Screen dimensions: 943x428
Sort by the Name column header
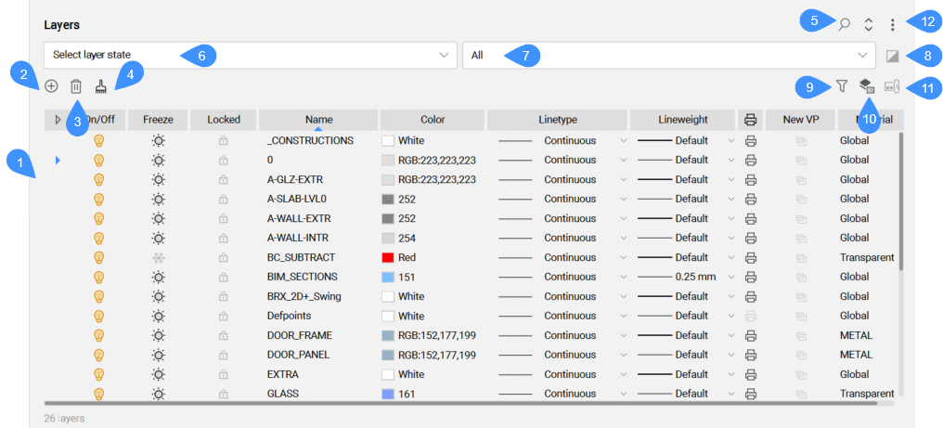pyautogui.click(x=318, y=120)
